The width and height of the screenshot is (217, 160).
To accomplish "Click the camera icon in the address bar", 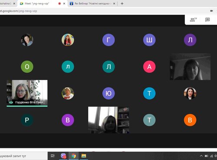I will point(211,11).
